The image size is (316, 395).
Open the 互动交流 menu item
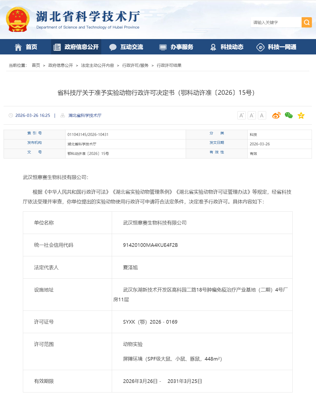pos(126,47)
